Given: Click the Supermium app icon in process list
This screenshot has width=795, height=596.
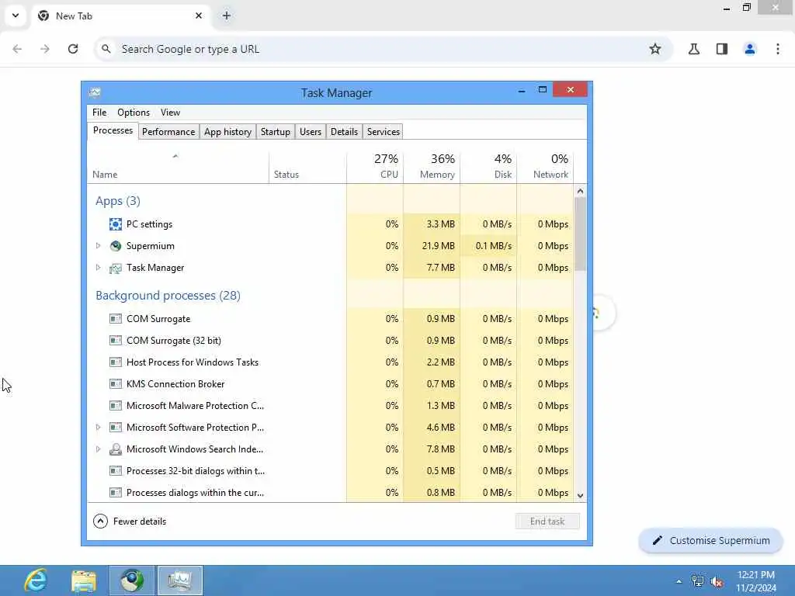Looking at the screenshot, I should pos(116,246).
